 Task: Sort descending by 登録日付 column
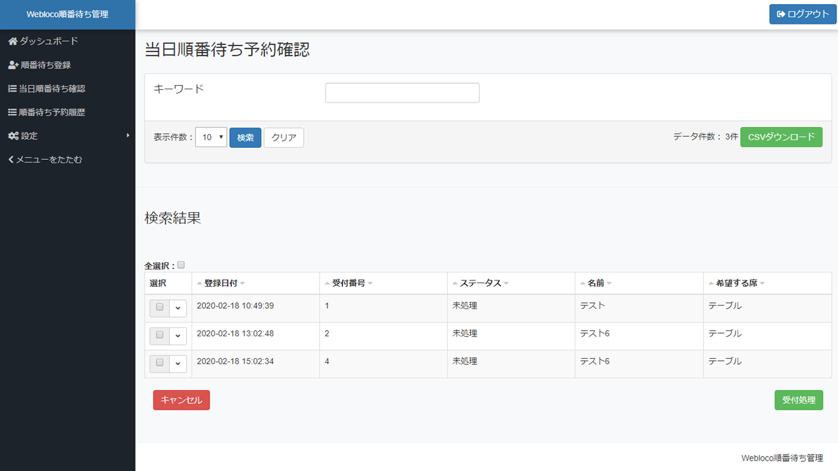pyautogui.click(x=242, y=283)
